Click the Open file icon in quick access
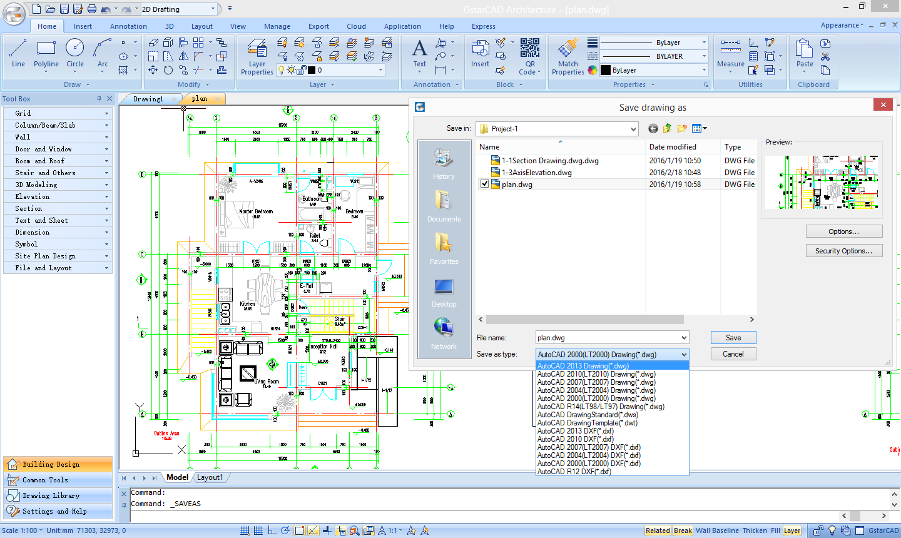Viewport: 901px width, 538px height. [x=49, y=9]
